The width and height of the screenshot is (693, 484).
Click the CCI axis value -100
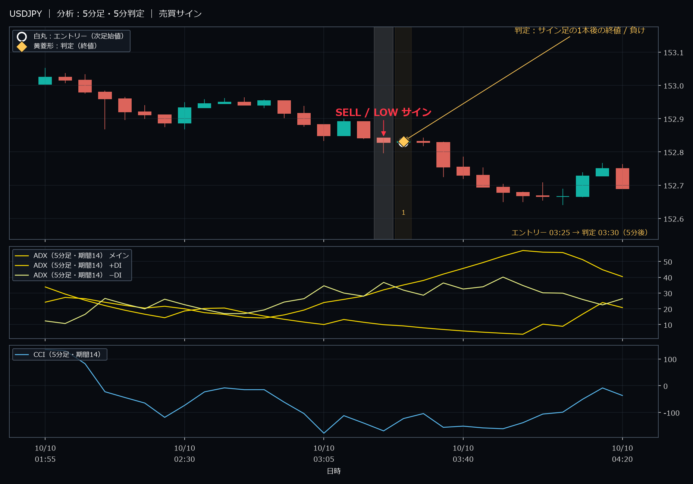pos(671,413)
